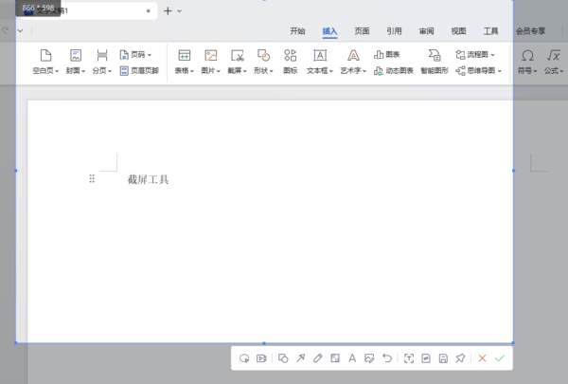Start screen recording from capture toolbar

(x=261, y=358)
